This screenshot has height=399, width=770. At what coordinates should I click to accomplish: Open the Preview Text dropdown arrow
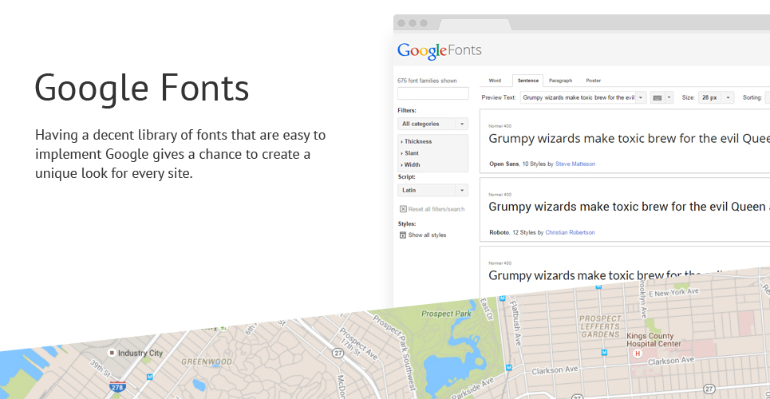(x=641, y=98)
